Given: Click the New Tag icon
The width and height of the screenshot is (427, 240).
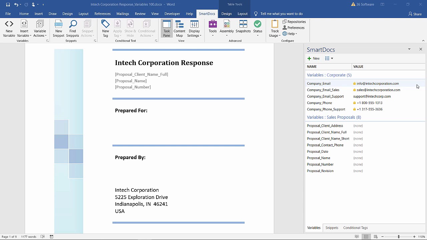Looking at the screenshot, I should click(105, 29).
